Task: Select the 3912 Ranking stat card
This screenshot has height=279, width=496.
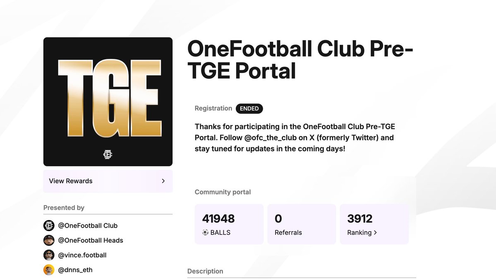Action: click(374, 224)
